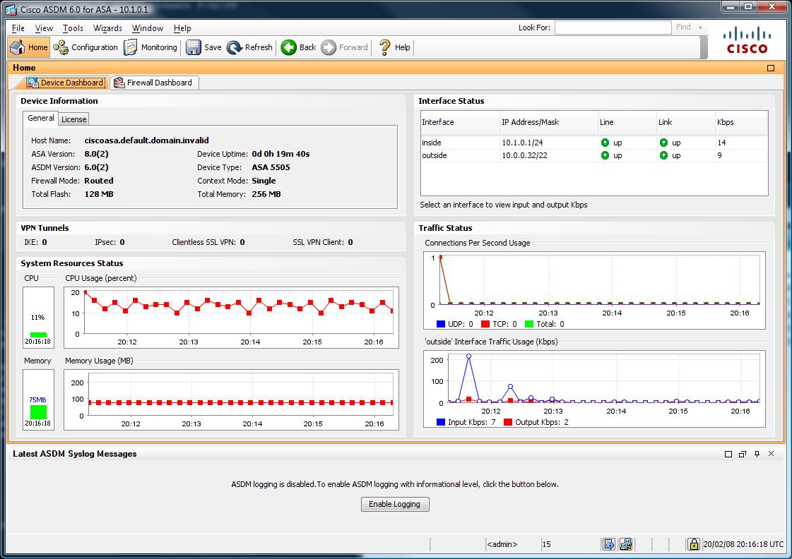792x559 pixels.
Task: Click the Kbps column header
Action: (741, 123)
